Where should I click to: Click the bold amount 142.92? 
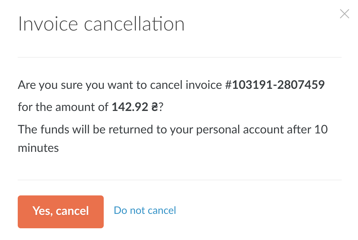tap(130, 107)
